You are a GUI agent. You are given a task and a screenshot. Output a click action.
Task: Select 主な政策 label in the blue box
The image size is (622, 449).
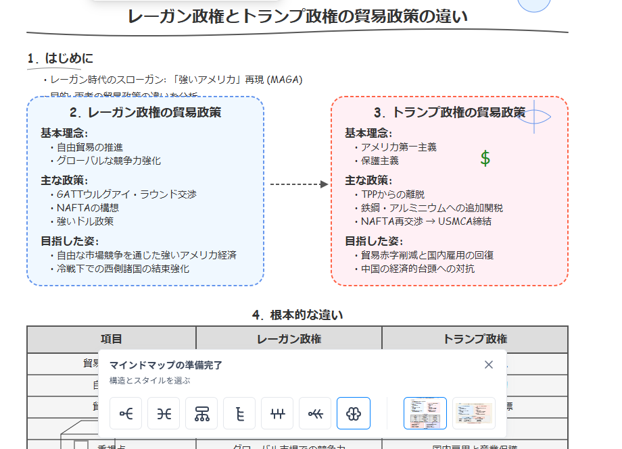(64, 181)
